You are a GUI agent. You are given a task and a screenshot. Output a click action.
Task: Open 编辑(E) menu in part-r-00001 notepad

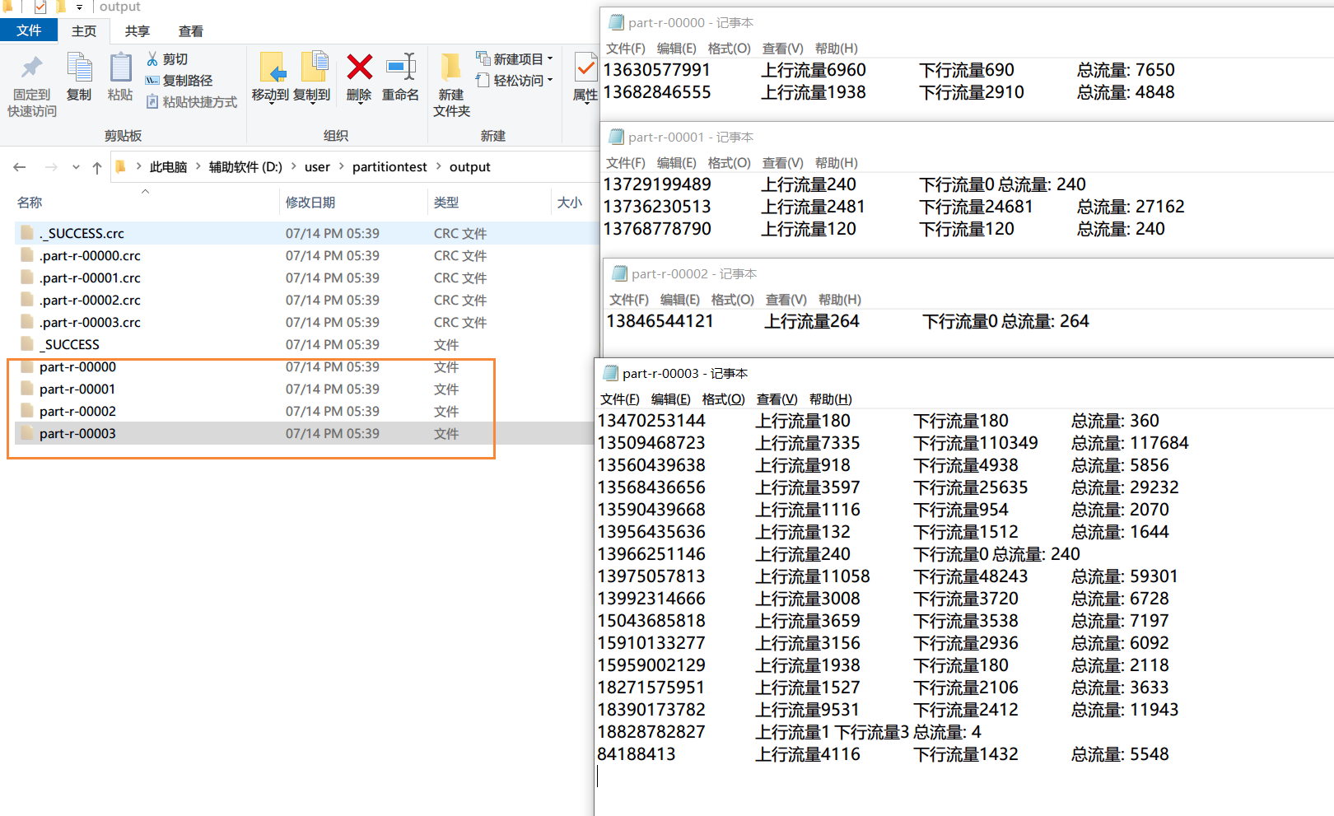[x=677, y=163]
